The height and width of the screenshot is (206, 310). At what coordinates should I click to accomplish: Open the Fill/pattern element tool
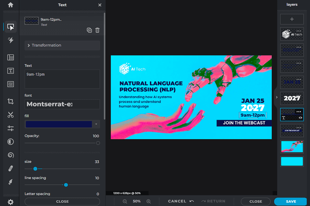click(10, 84)
